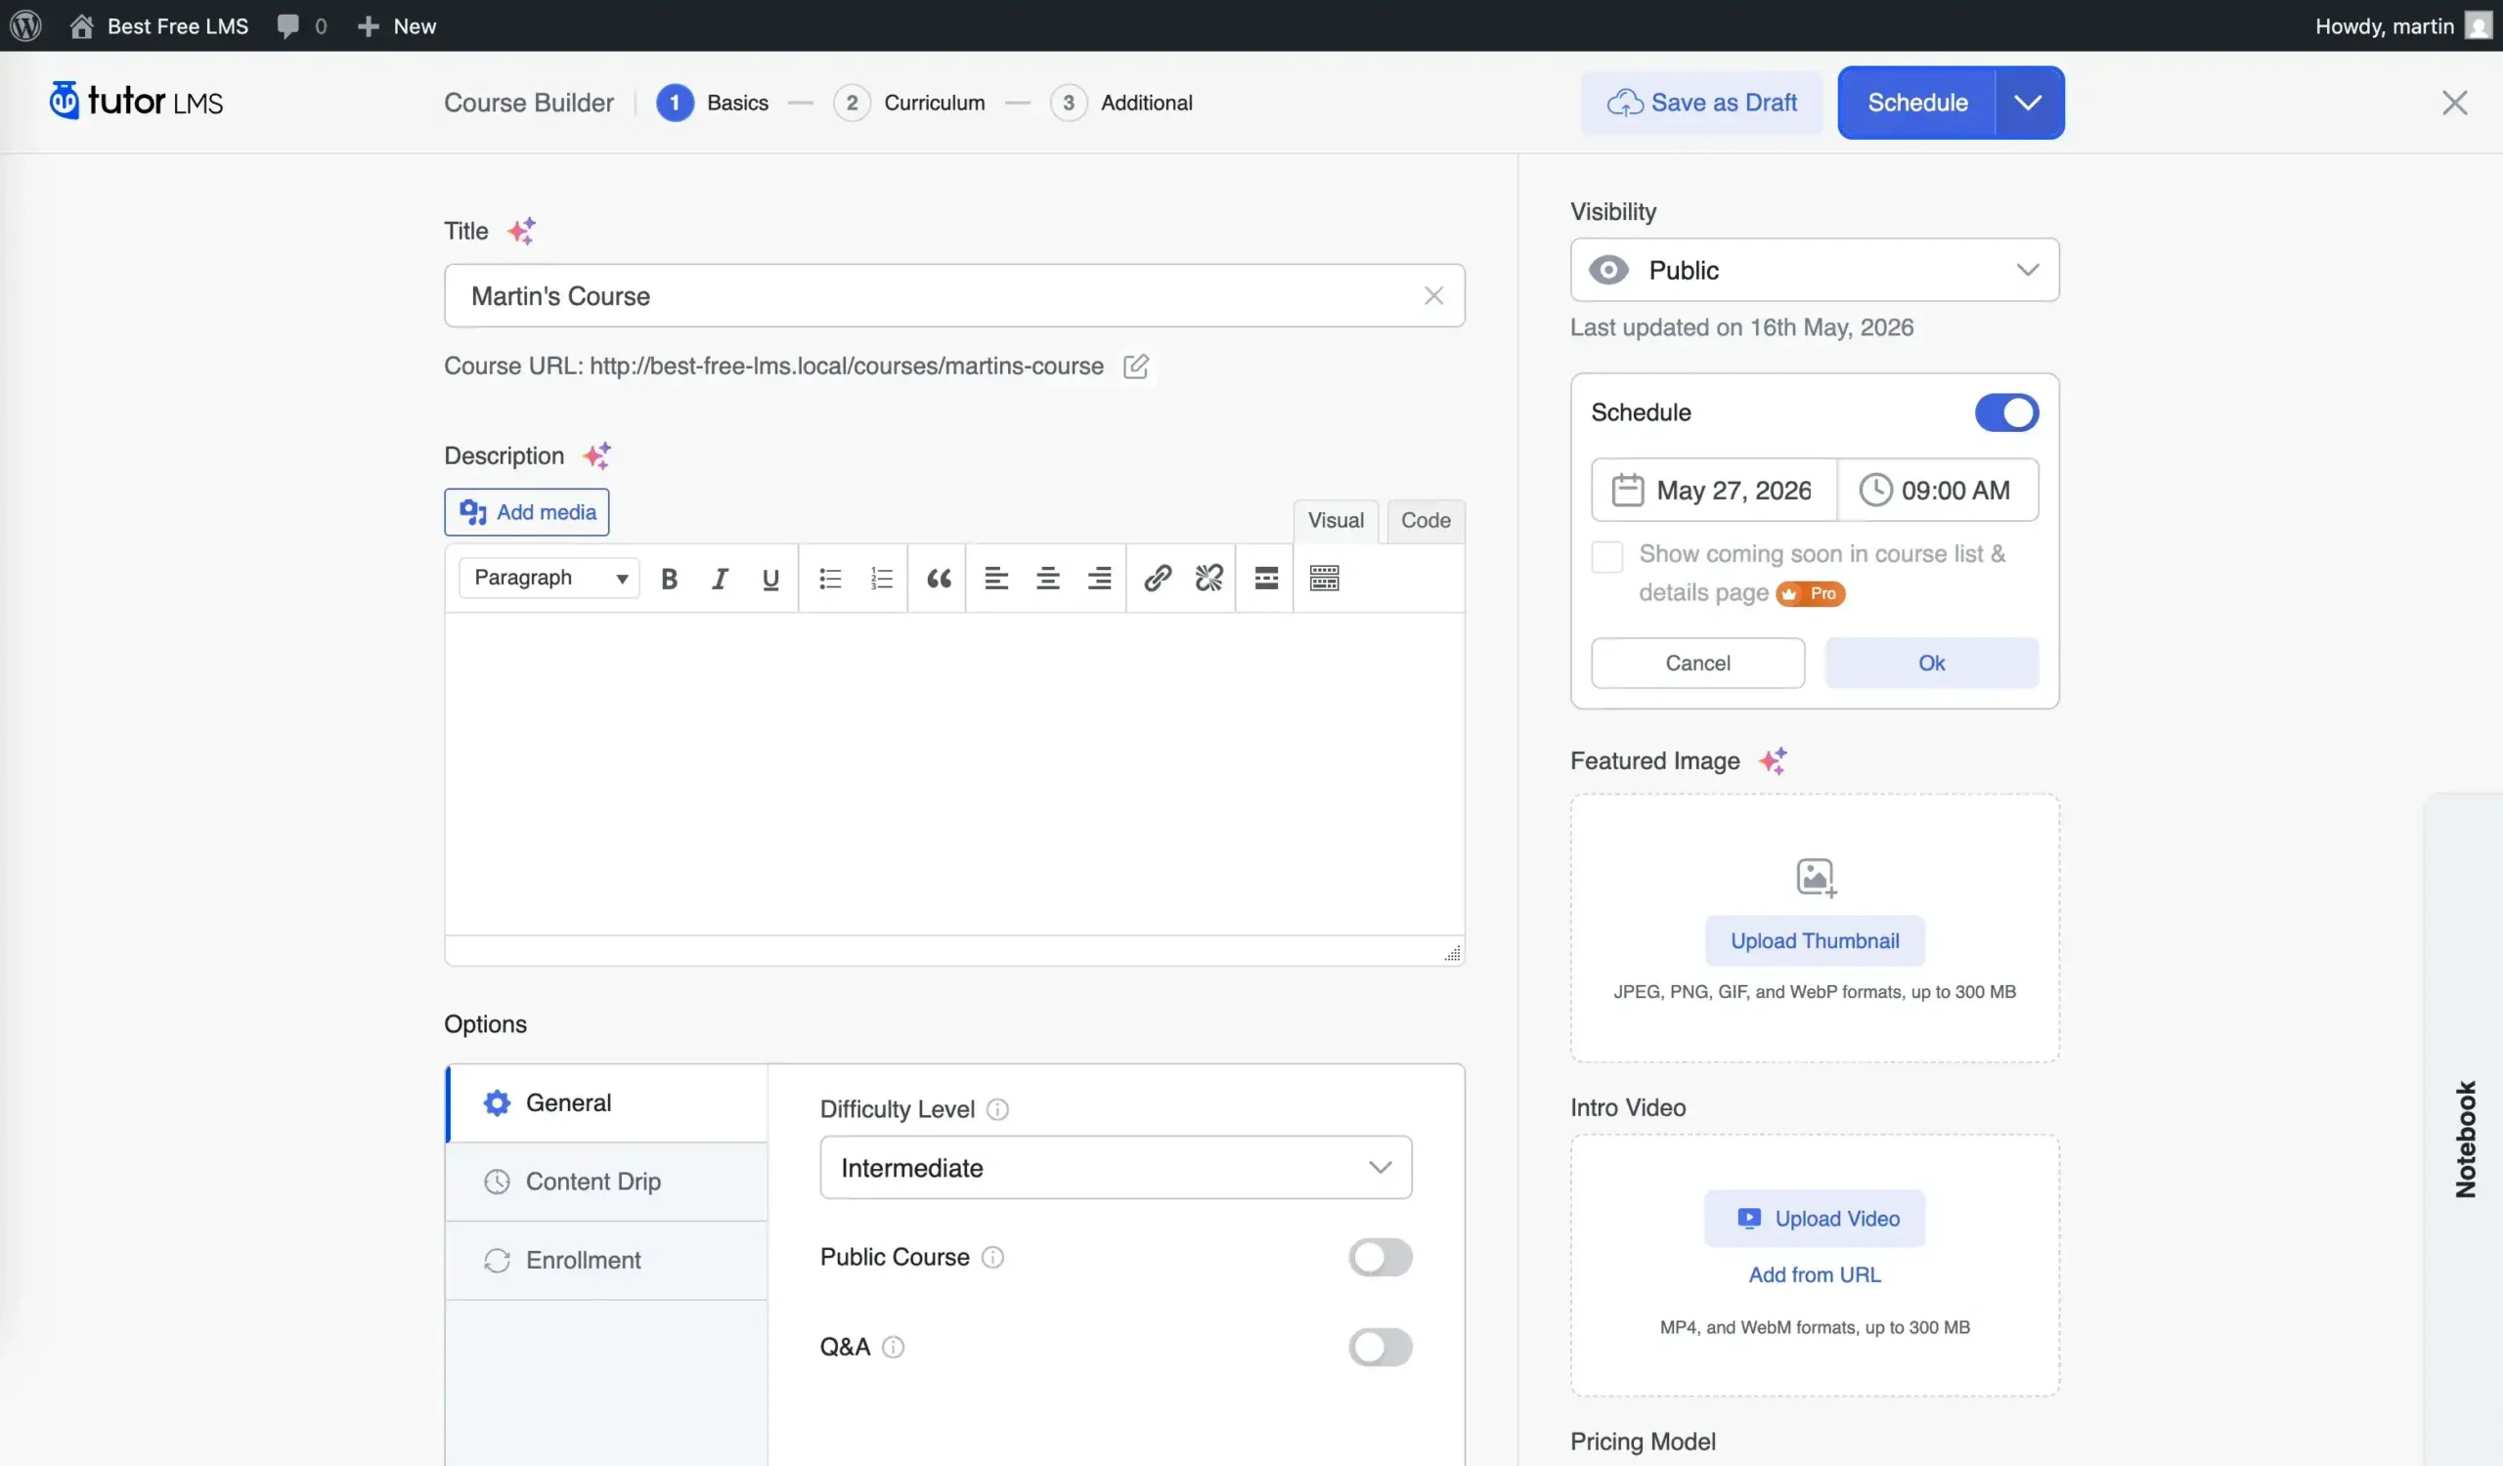The height and width of the screenshot is (1466, 2503).
Task: Check Show coming soon checkbox
Action: click(x=1607, y=556)
